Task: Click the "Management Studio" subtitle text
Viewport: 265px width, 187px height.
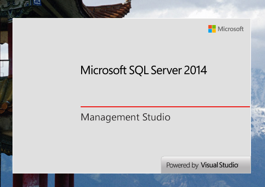Action: (125, 117)
